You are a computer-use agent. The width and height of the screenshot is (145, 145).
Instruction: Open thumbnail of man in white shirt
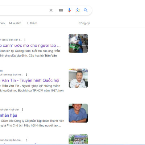pyautogui.click(x=78, y=78)
